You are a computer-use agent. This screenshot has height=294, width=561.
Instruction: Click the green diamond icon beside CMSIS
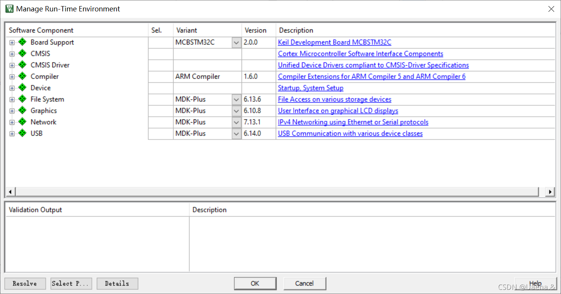(x=22, y=54)
